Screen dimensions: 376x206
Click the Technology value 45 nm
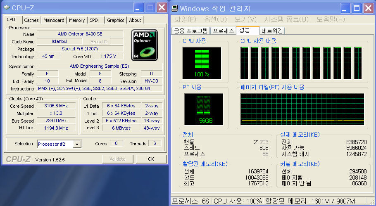(x=48, y=56)
